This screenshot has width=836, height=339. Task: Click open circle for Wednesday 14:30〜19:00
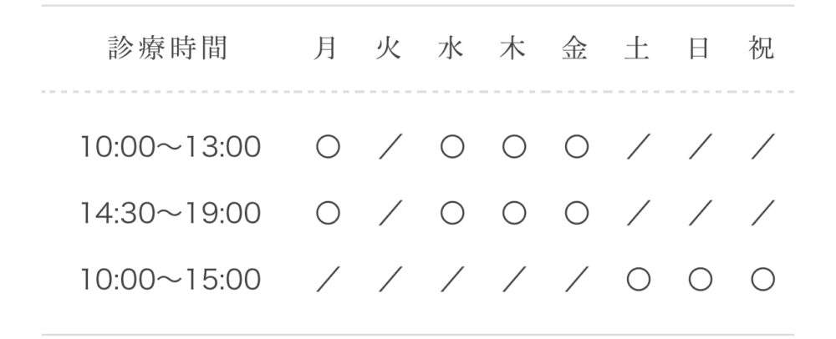click(x=452, y=213)
